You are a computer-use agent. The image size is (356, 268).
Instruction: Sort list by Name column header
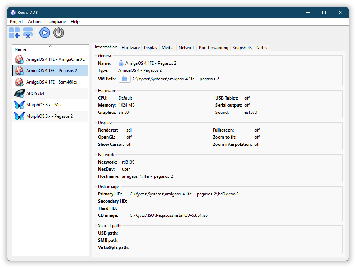(x=50, y=49)
